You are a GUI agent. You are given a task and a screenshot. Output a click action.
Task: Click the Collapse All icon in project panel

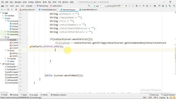(x=12, y=10)
